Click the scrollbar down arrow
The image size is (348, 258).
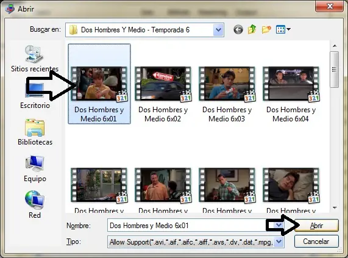pos(335,208)
